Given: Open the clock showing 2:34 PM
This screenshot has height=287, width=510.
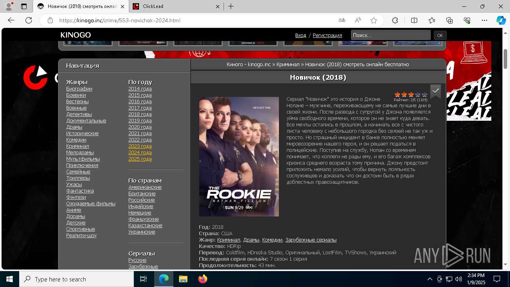Looking at the screenshot, I should [476, 279].
